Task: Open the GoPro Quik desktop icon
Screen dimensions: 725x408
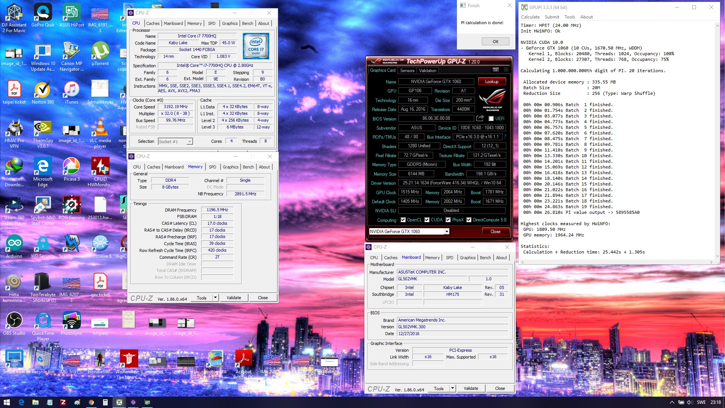Action: point(43,15)
